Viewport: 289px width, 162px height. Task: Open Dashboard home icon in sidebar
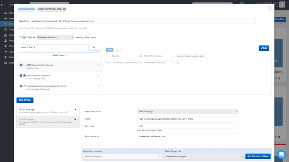tap(5, 19)
